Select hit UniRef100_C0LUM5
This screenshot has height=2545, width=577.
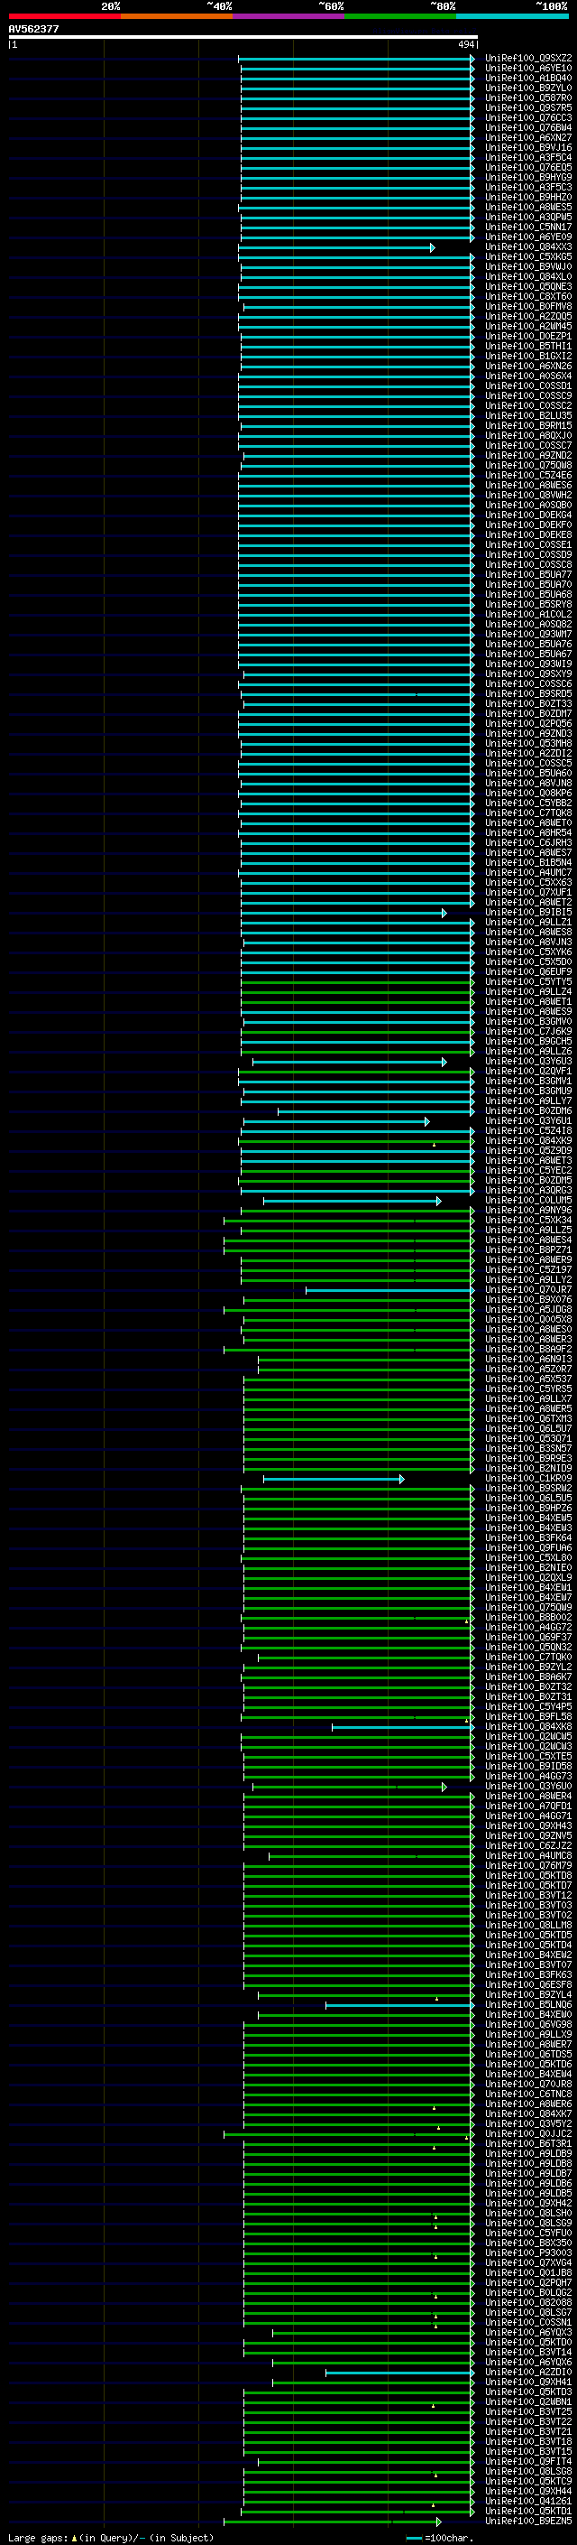click(x=528, y=1201)
